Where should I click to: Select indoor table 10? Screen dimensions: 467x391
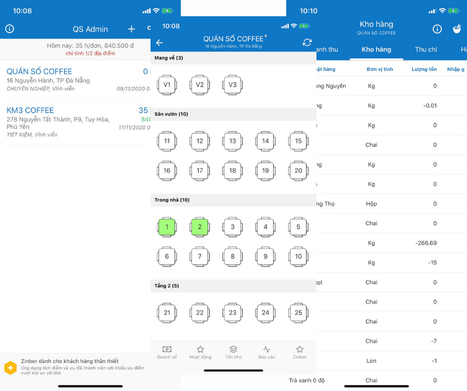(x=298, y=257)
